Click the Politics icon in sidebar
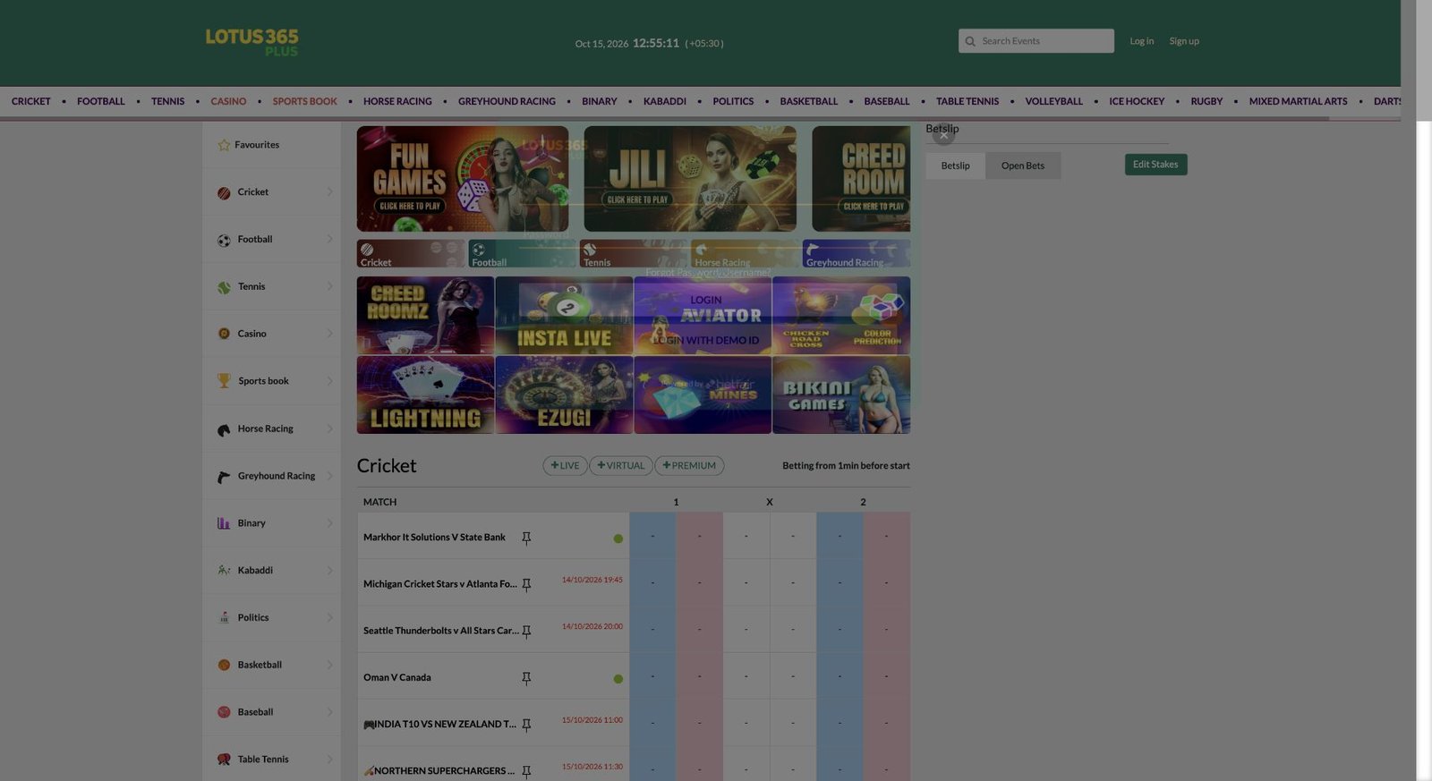 [x=224, y=618]
